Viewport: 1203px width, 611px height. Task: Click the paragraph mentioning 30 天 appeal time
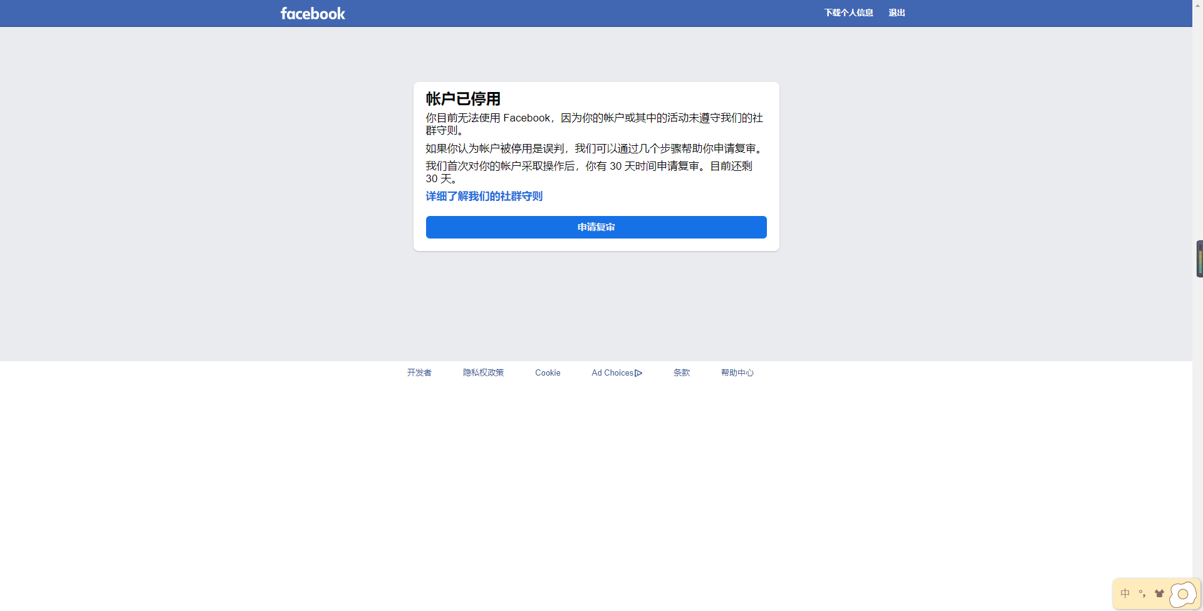[589, 172]
